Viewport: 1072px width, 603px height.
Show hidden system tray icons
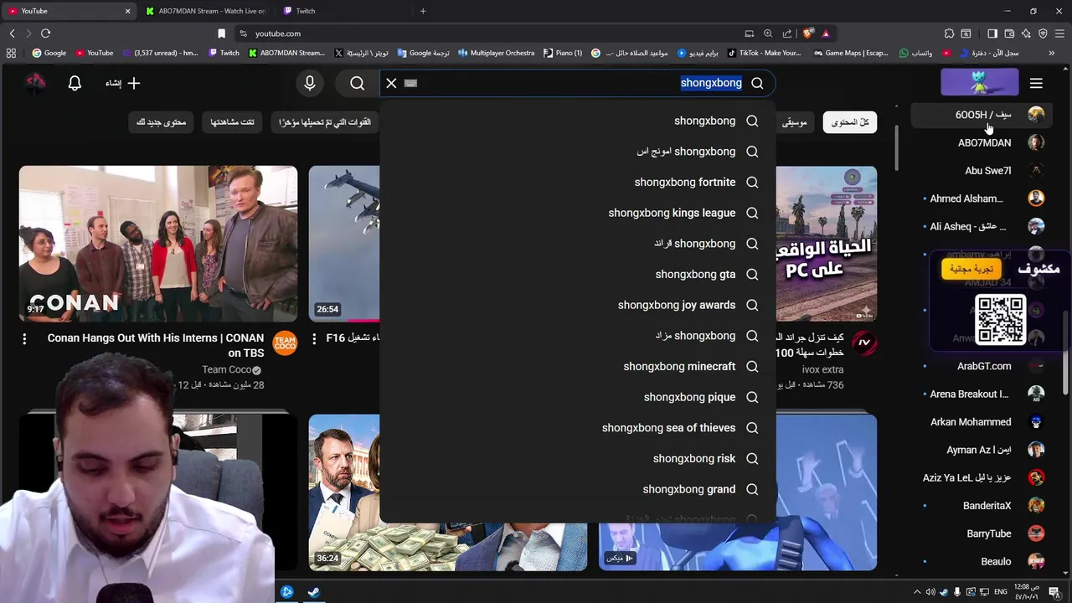916,592
